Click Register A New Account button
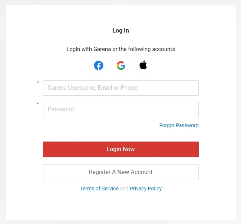This screenshot has width=241, height=224. coord(121,172)
